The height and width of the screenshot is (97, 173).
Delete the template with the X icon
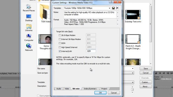coord(117,8)
